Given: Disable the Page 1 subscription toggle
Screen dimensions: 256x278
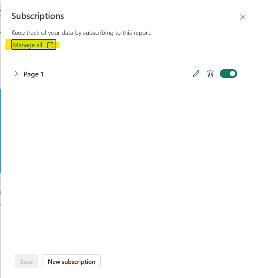Looking at the screenshot, I should (x=228, y=74).
